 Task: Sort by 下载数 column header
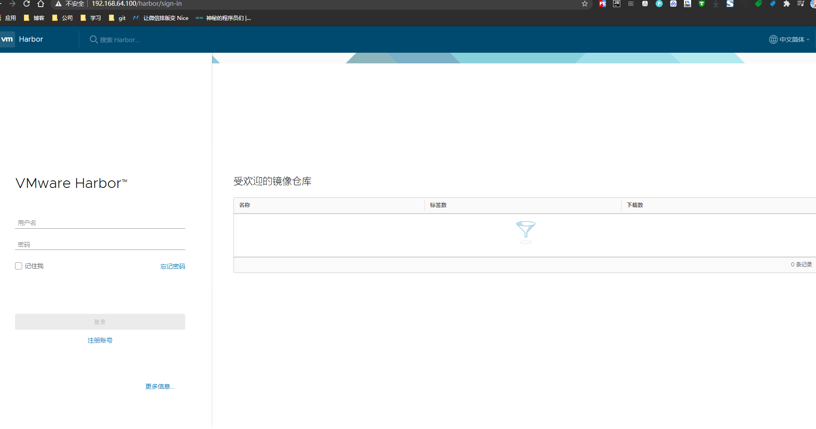pyautogui.click(x=635, y=205)
